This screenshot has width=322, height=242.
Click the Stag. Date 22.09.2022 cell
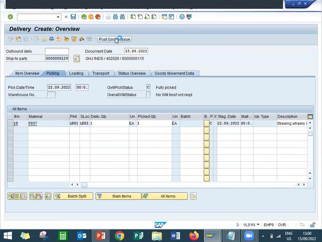(x=228, y=123)
